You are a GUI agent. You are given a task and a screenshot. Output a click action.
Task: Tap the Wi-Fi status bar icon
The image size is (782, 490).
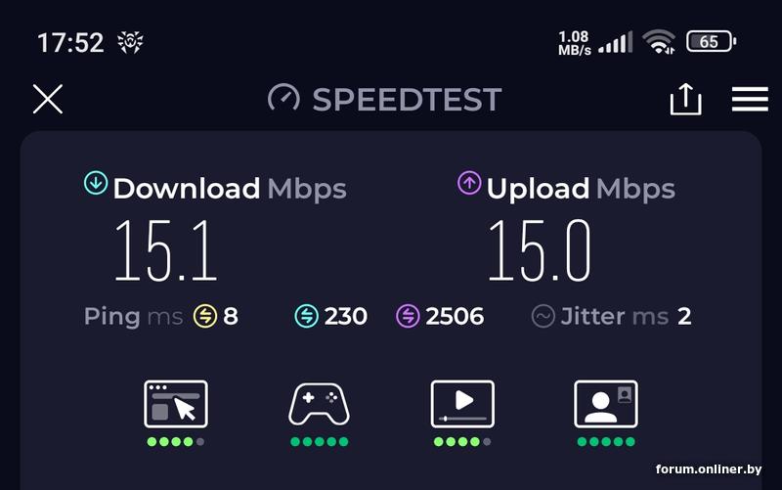tap(659, 41)
